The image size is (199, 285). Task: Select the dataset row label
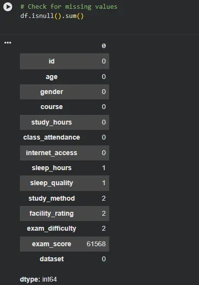tap(52, 259)
